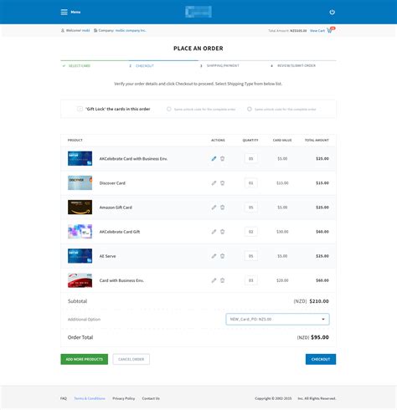Click quantity field for AE Serve
The width and height of the screenshot is (397, 410).
251,256
